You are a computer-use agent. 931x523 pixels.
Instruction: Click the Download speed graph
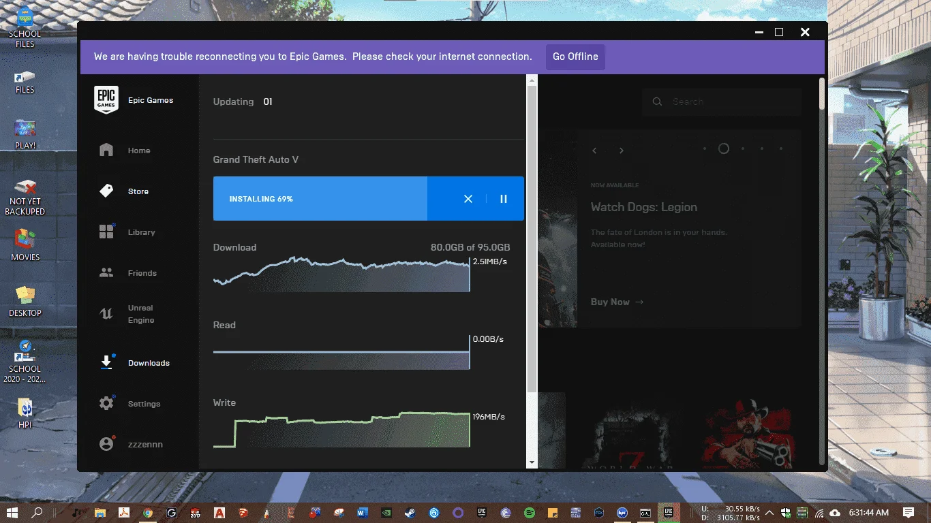[x=341, y=274]
